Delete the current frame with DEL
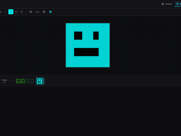Image resolution: width=181 pixels, height=136 pixels. [30, 81]
